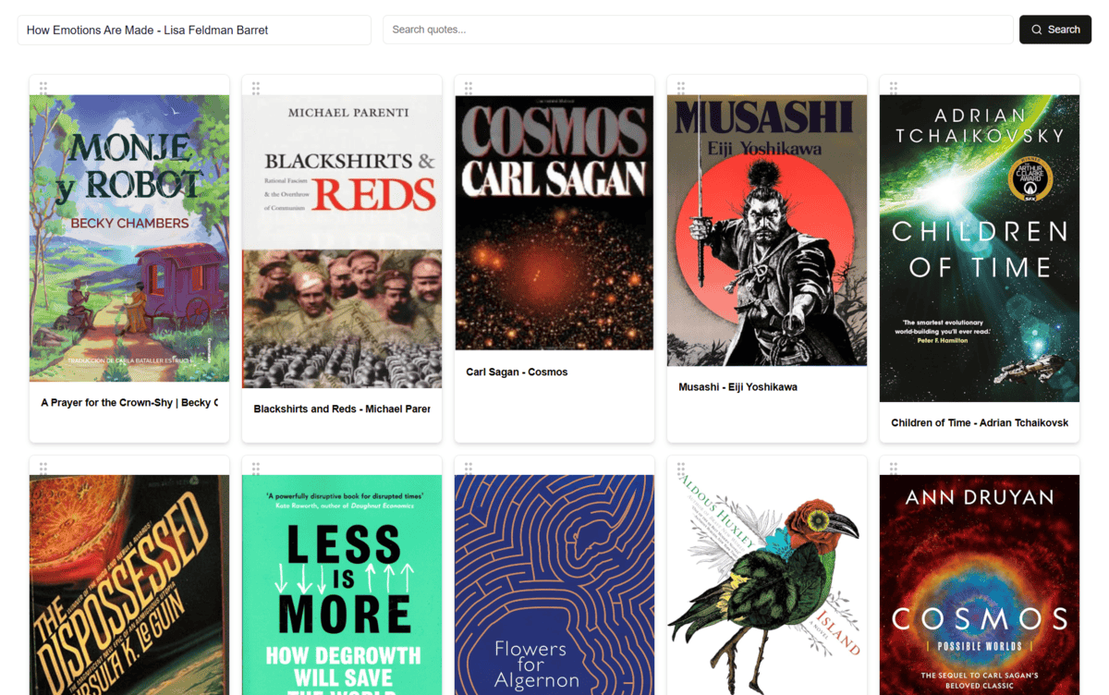Viewport: 1109px width, 695px height.
Task: Open the Ann Druyan Cosmos Possible Worlds cover
Action: (x=980, y=585)
